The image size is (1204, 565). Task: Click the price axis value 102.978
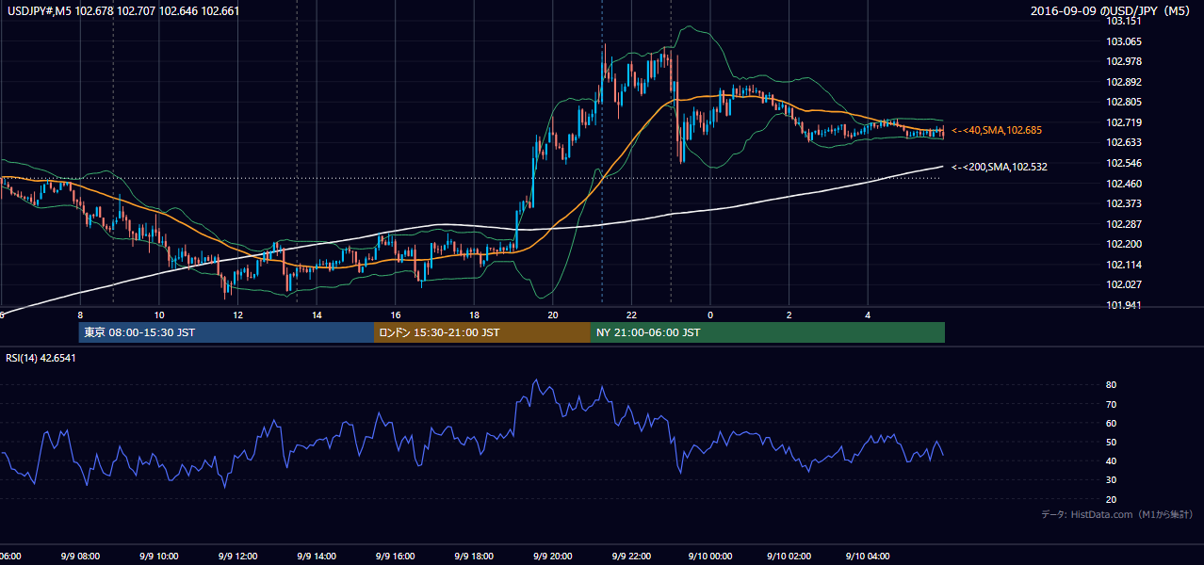pyautogui.click(x=1124, y=62)
